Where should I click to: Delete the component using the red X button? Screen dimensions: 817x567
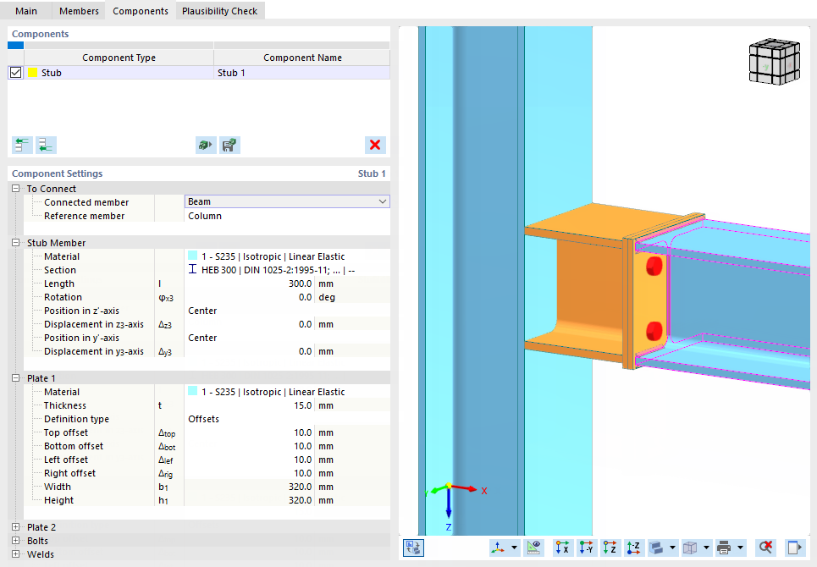[375, 145]
